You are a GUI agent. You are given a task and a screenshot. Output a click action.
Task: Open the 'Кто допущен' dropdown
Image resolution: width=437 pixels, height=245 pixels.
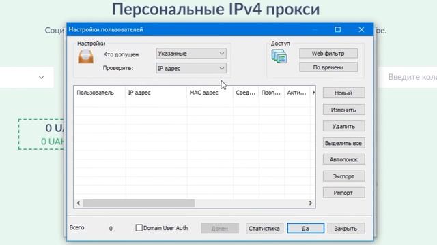point(191,54)
